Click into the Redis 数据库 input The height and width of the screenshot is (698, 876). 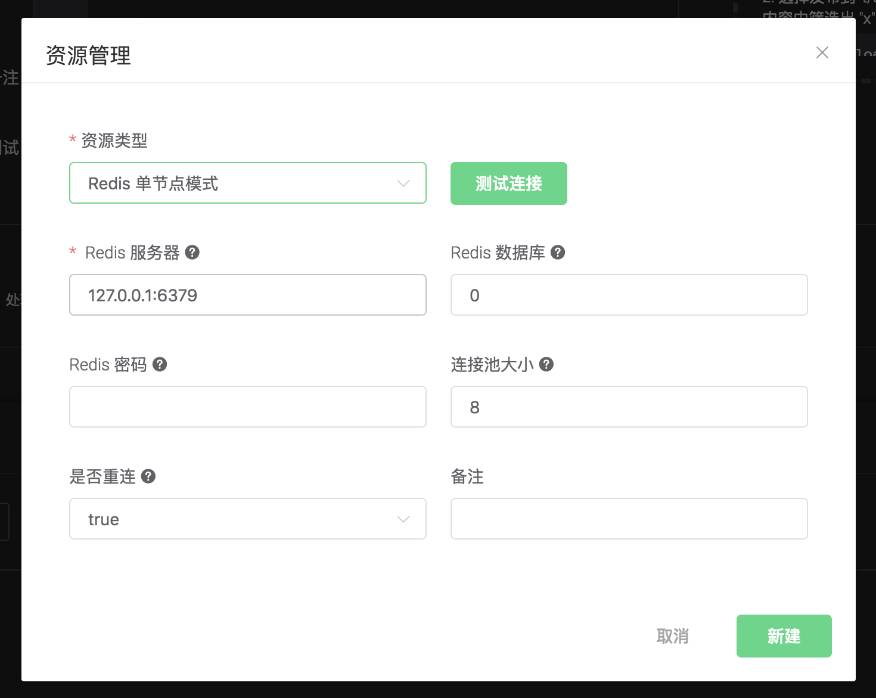[x=629, y=295]
